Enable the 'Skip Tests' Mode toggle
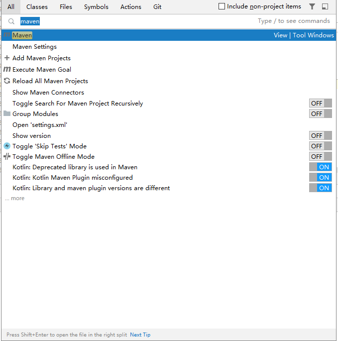The height and width of the screenshot is (341, 338). point(321,146)
